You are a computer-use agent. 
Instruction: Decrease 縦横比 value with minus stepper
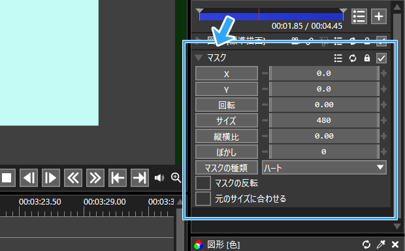coord(265,136)
